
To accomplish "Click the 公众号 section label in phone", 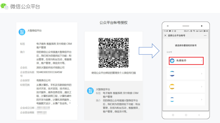I will 169,52.
